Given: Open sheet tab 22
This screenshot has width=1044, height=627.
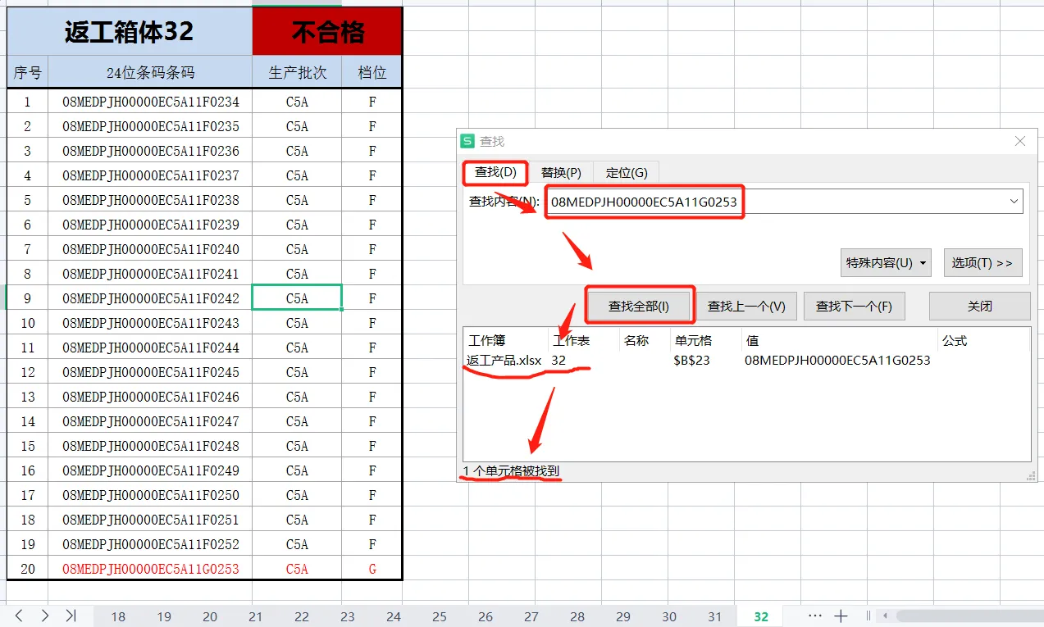Looking at the screenshot, I should click(x=302, y=616).
